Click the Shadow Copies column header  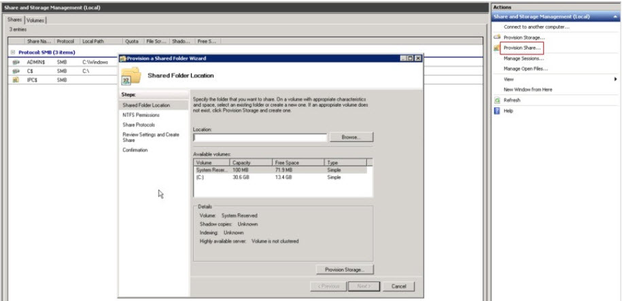(x=182, y=41)
